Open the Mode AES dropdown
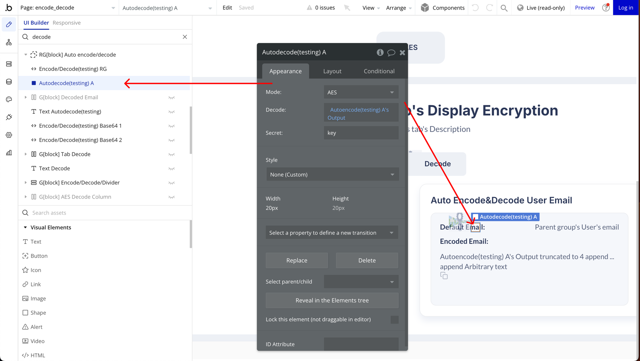The image size is (640, 361). (x=361, y=92)
